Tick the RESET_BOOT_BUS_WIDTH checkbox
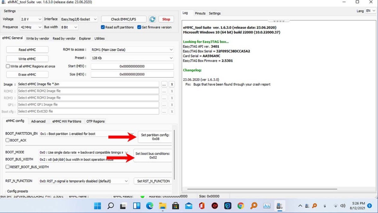The width and height of the screenshot is (378, 213). [x=8, y=167]
